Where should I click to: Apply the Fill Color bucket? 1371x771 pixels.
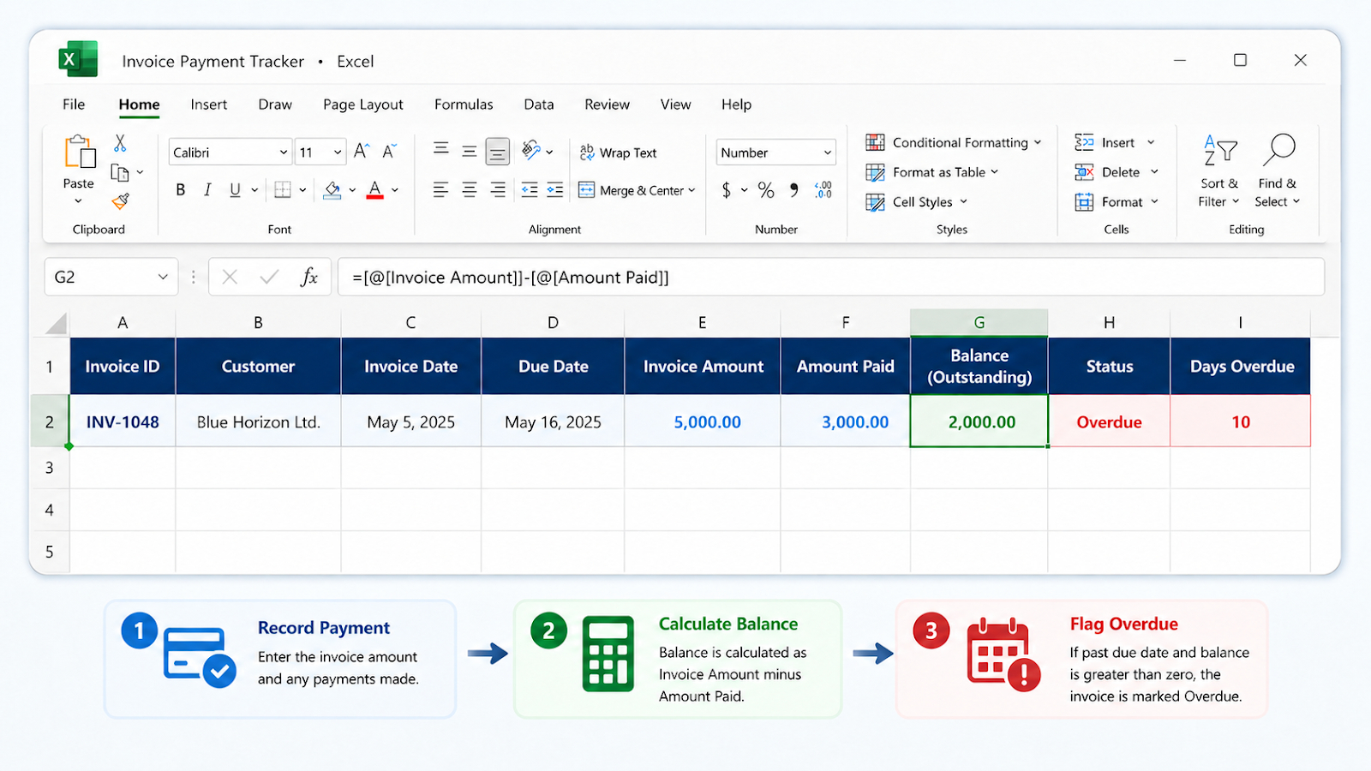click(x=332, y=190)
